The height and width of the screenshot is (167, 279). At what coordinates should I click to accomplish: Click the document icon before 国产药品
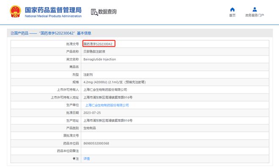tap(12, 33)
